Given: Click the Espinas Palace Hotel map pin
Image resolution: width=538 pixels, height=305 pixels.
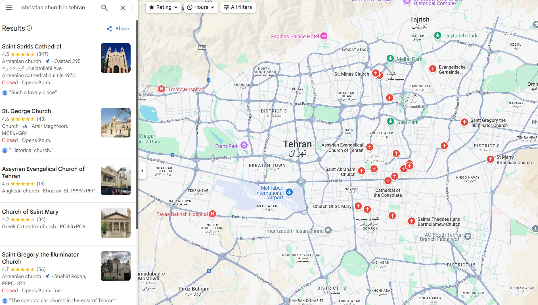Looking at the screenshot, I should point(324,36).
